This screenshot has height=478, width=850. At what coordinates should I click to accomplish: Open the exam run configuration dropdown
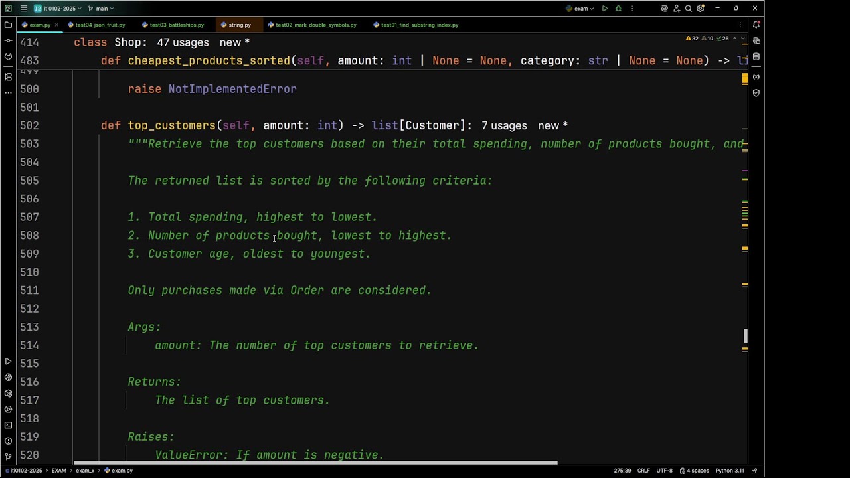pyautogui.click(x=580, y=9)
